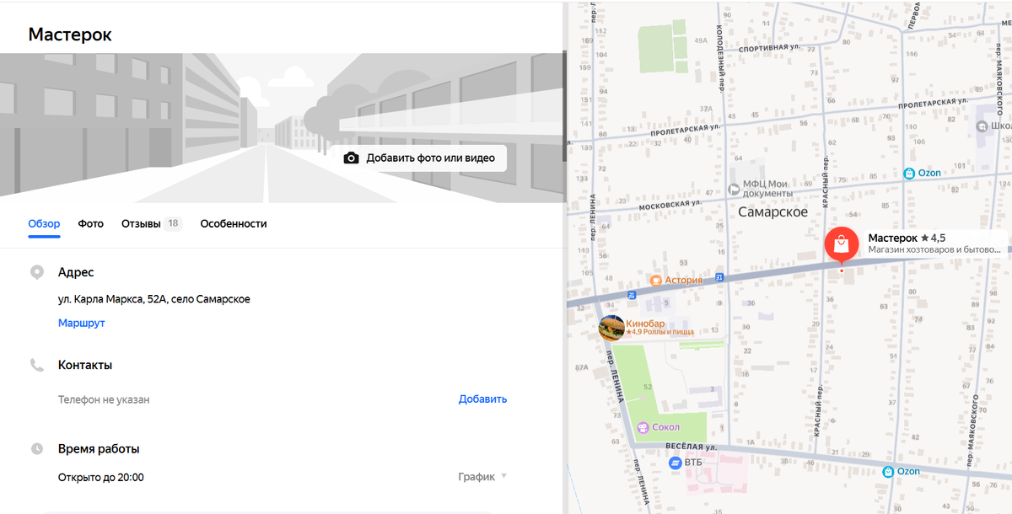Click the grey street placeholder photo
The image size is (1012, 514).
[x=281, y=128]
